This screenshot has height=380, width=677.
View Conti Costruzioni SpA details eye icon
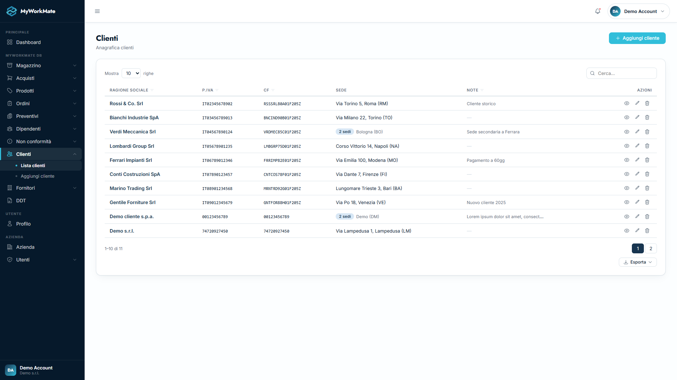pos(627,174)
